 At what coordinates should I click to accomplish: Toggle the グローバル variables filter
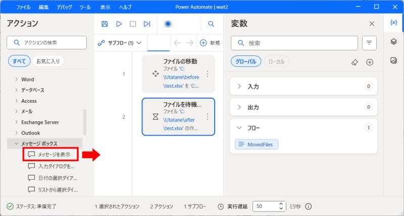point(246,61)
